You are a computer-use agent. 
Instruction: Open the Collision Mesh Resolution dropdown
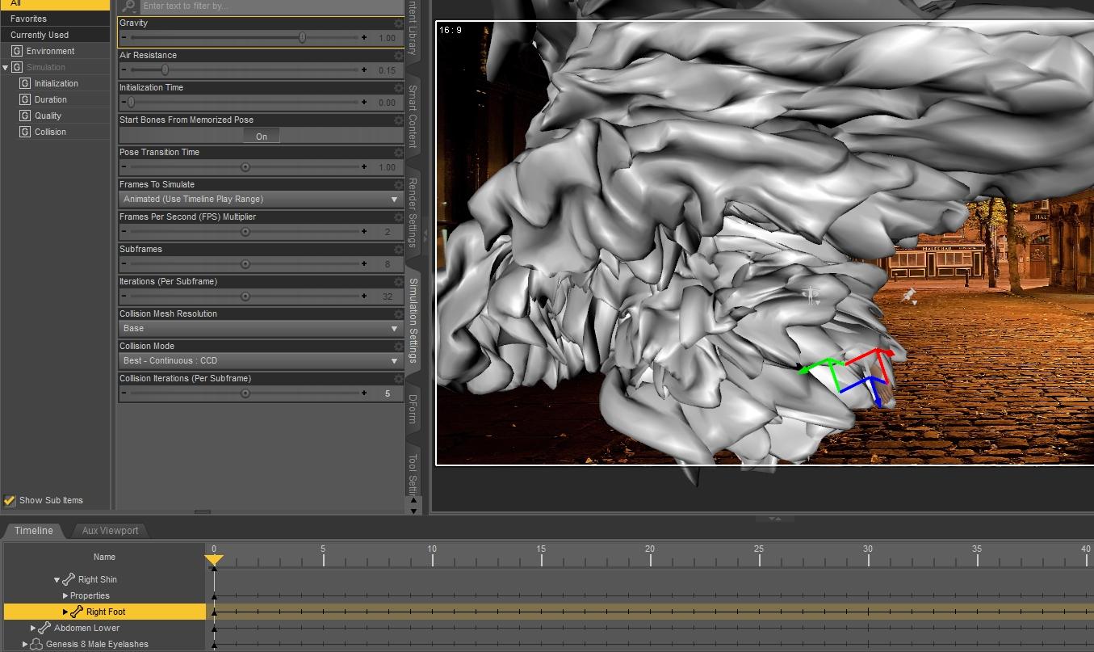261,328
